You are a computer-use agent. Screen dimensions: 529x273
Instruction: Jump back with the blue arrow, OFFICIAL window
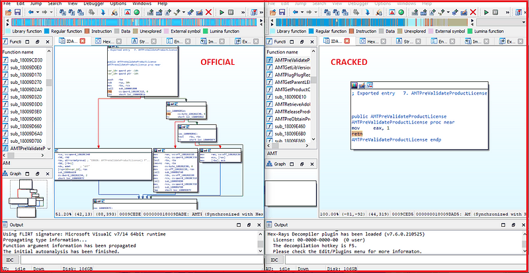point(31,13)
